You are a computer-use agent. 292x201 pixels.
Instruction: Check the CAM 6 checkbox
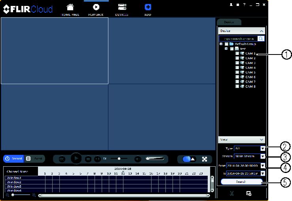coord(237,77)
